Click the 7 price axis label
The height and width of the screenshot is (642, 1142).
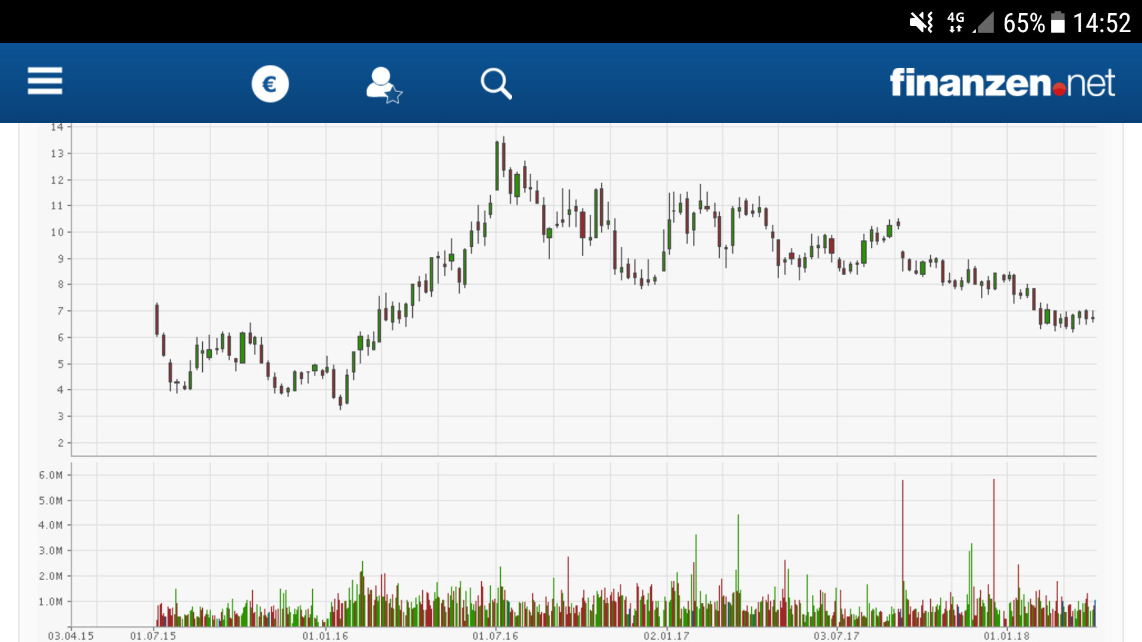point(61,311)
